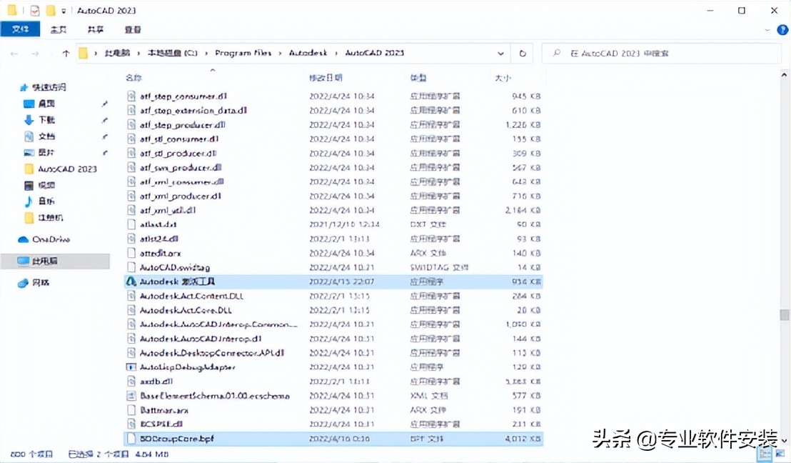
Task: Select 此电脑 in the address path
Action: point(117,52)
